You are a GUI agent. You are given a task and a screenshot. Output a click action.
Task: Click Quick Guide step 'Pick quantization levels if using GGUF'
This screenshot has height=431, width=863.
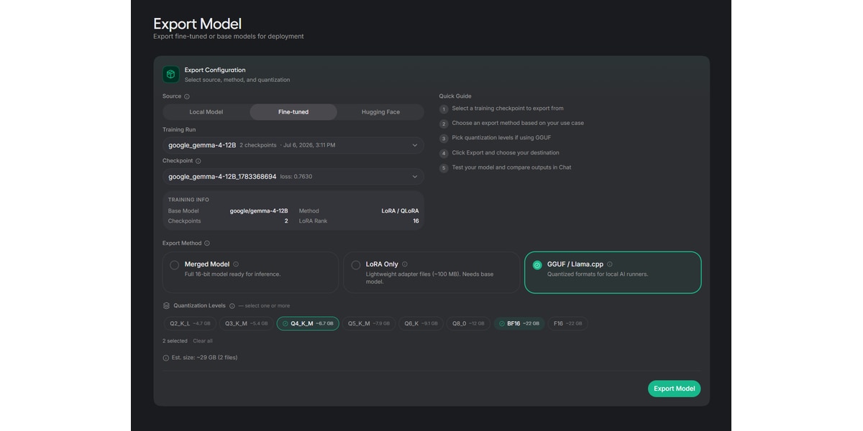pos(501,138)
